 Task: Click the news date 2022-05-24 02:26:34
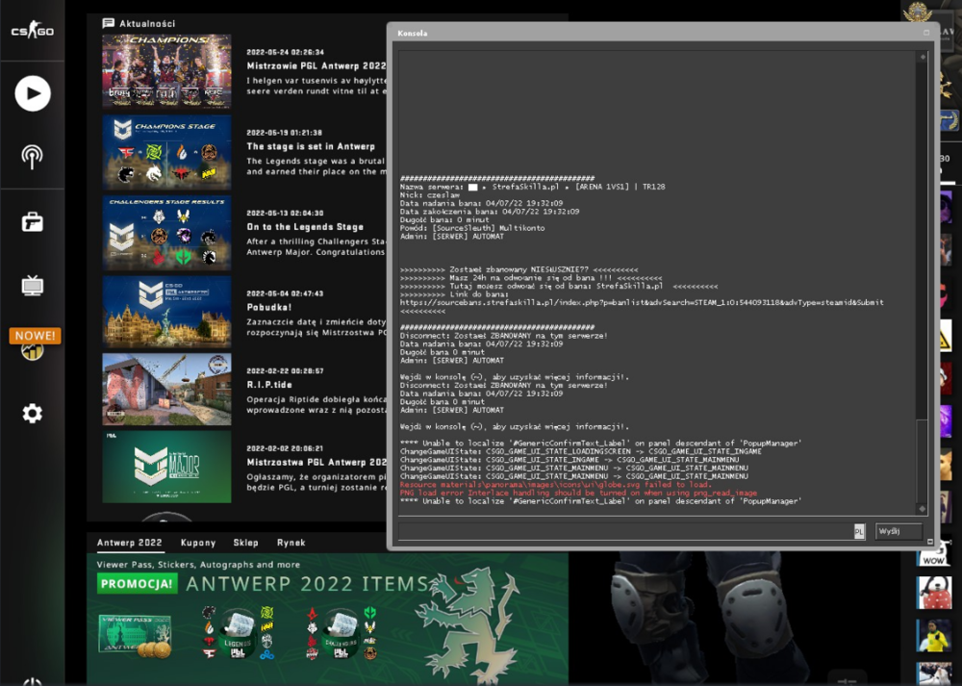[286, 52]
